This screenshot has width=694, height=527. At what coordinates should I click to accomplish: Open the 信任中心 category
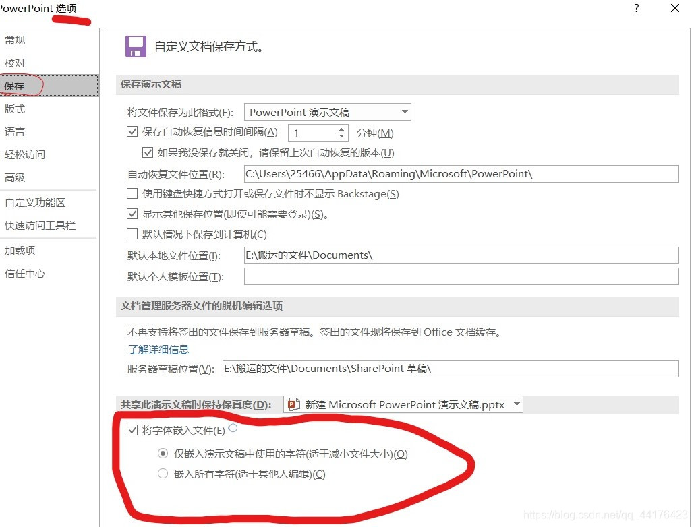click(x=49, y=274)
